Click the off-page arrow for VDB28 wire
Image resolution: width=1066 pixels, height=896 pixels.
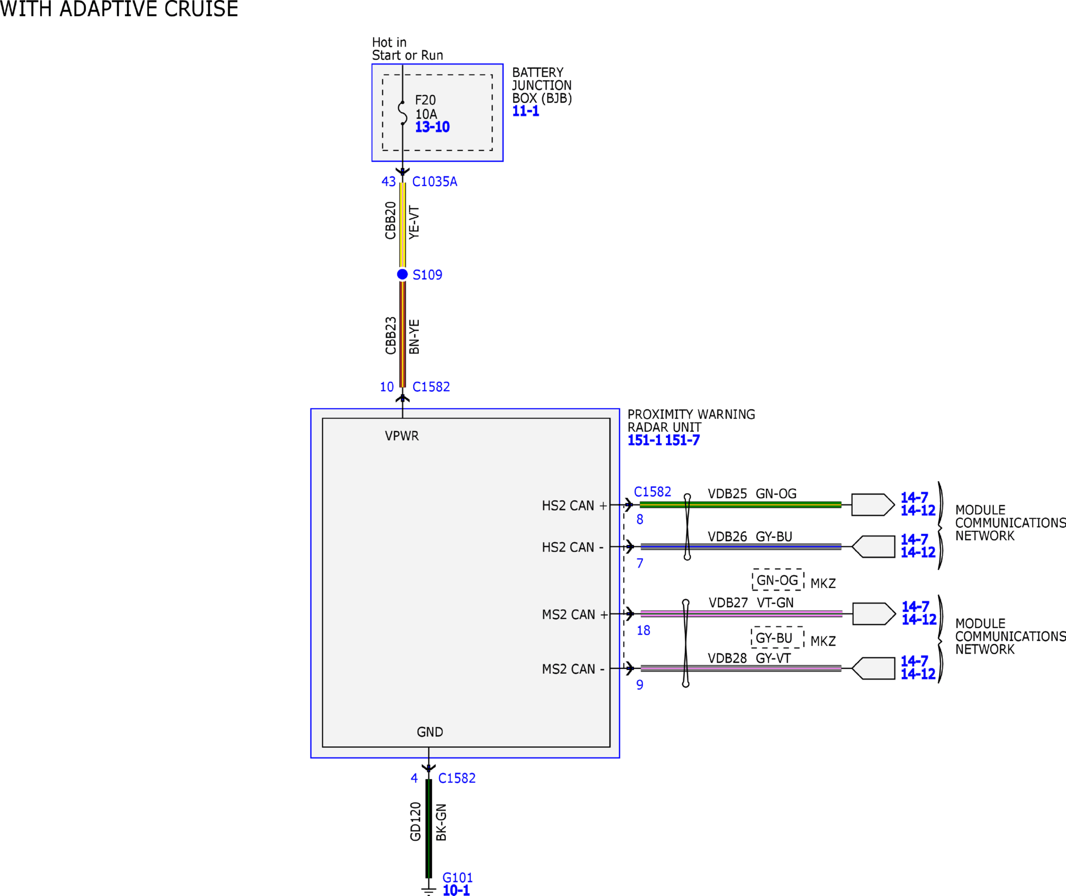pos(872,668)
